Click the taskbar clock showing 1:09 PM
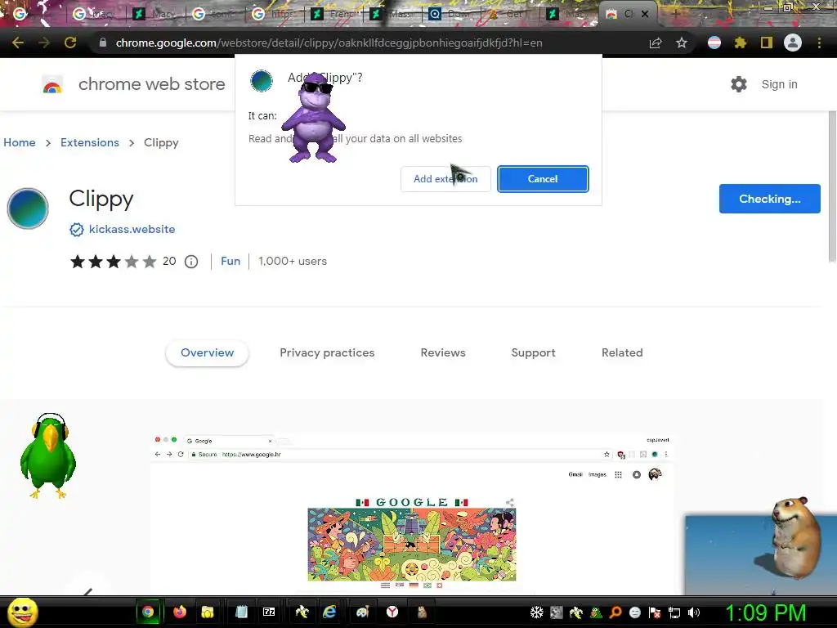The width and height of the screenshot is (837, 628). (765, 612)
